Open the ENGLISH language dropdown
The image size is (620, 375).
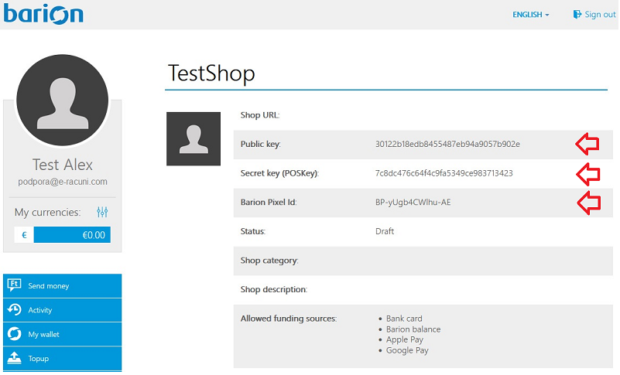pyautogui.click(x=531, y=15)
